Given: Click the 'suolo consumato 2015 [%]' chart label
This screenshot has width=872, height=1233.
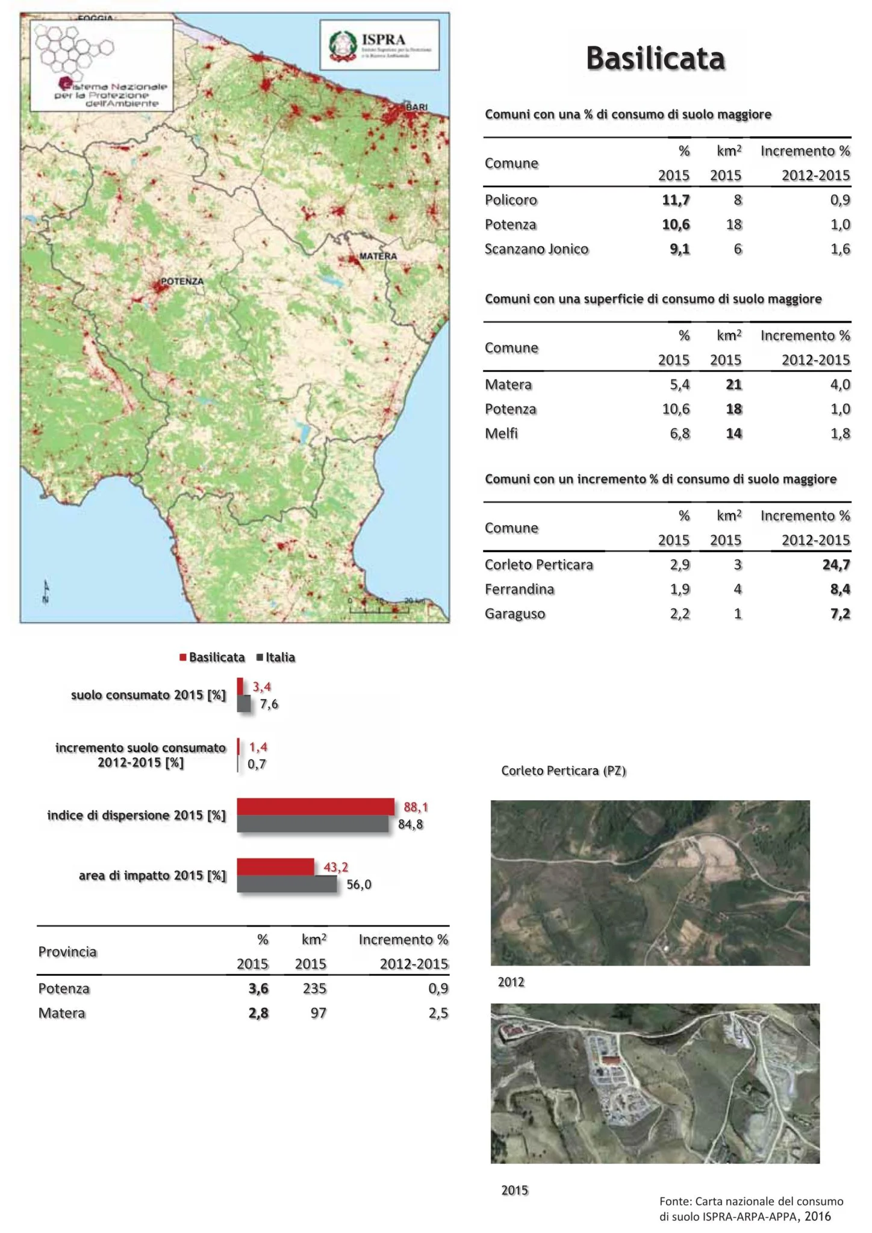Looking at the screenshot, I should coord(148,695).
